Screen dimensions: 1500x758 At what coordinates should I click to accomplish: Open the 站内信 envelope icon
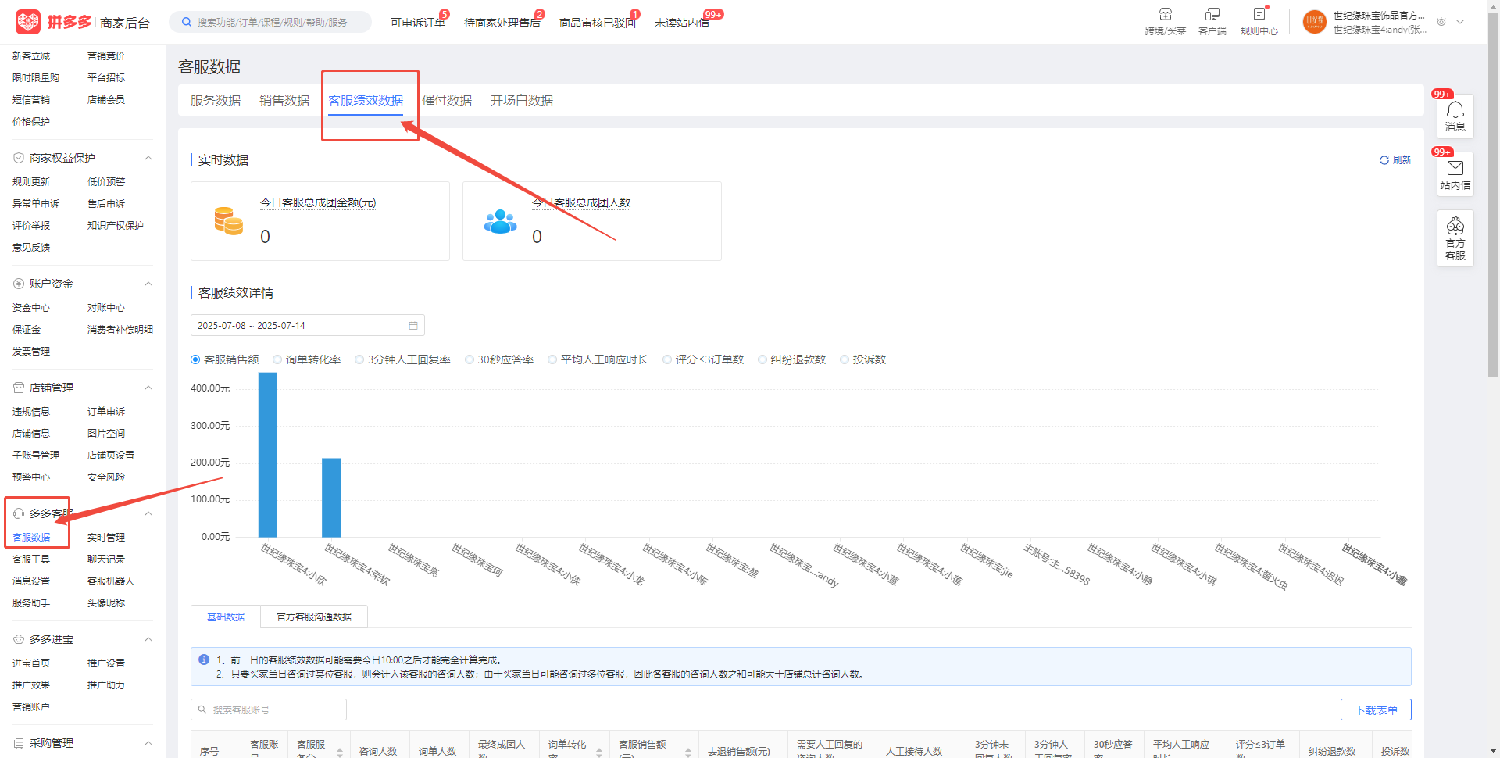(1455, 169)
